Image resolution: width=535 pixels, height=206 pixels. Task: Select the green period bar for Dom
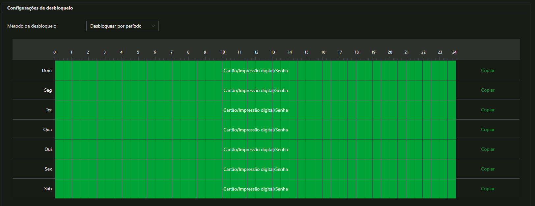coord(255,71)
